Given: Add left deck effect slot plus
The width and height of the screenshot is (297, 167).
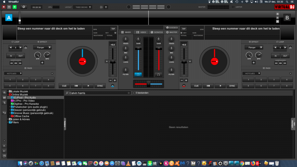Looking at the screenshot, I should [x=42, y=63].
